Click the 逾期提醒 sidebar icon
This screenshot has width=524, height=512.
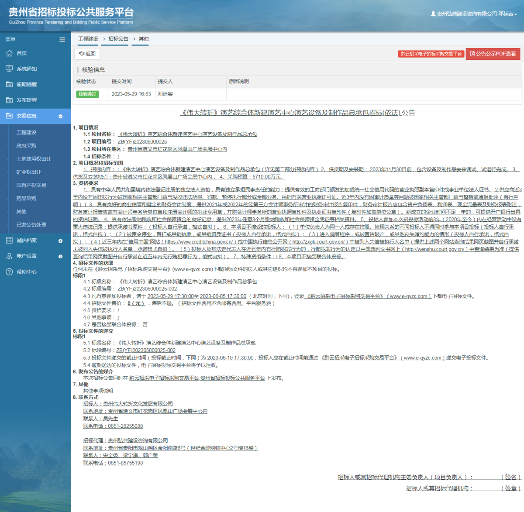[9, 85]
